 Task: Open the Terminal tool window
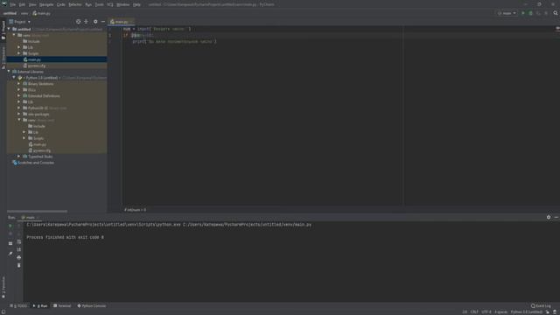[62, 306]
